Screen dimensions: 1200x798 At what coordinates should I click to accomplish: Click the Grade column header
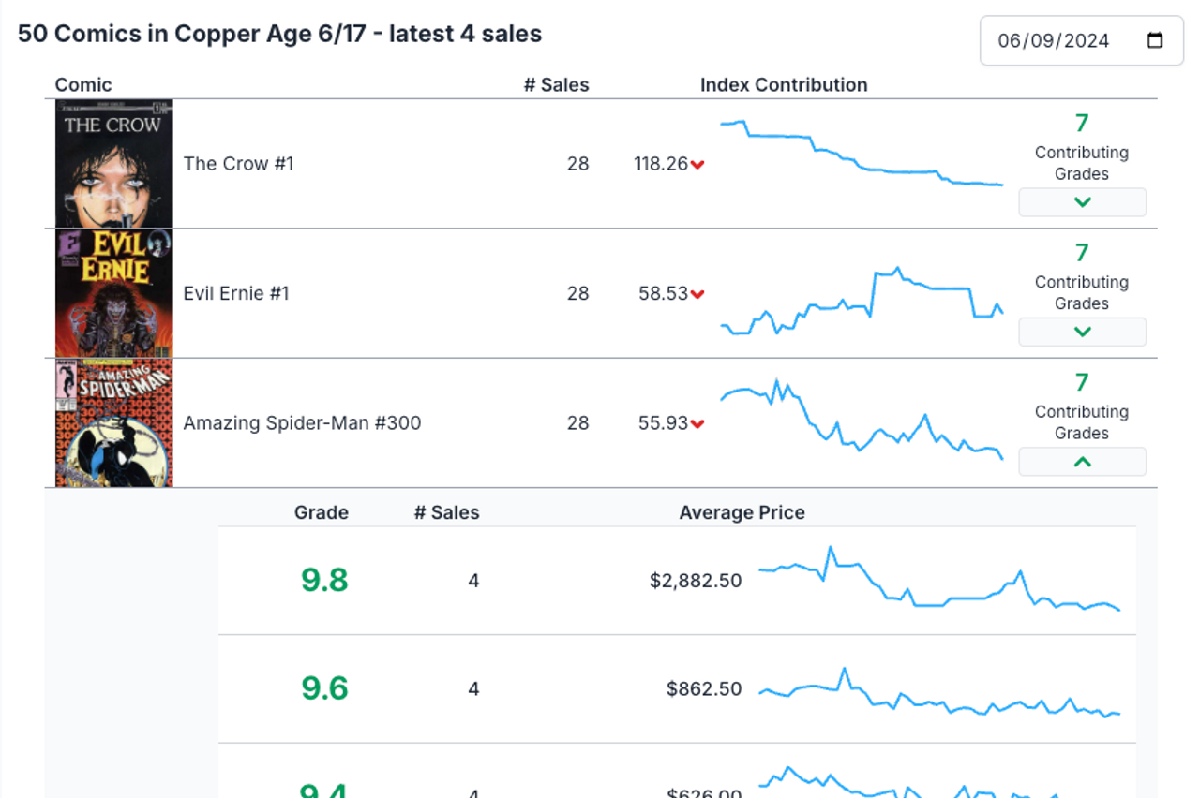click(322, 513)
